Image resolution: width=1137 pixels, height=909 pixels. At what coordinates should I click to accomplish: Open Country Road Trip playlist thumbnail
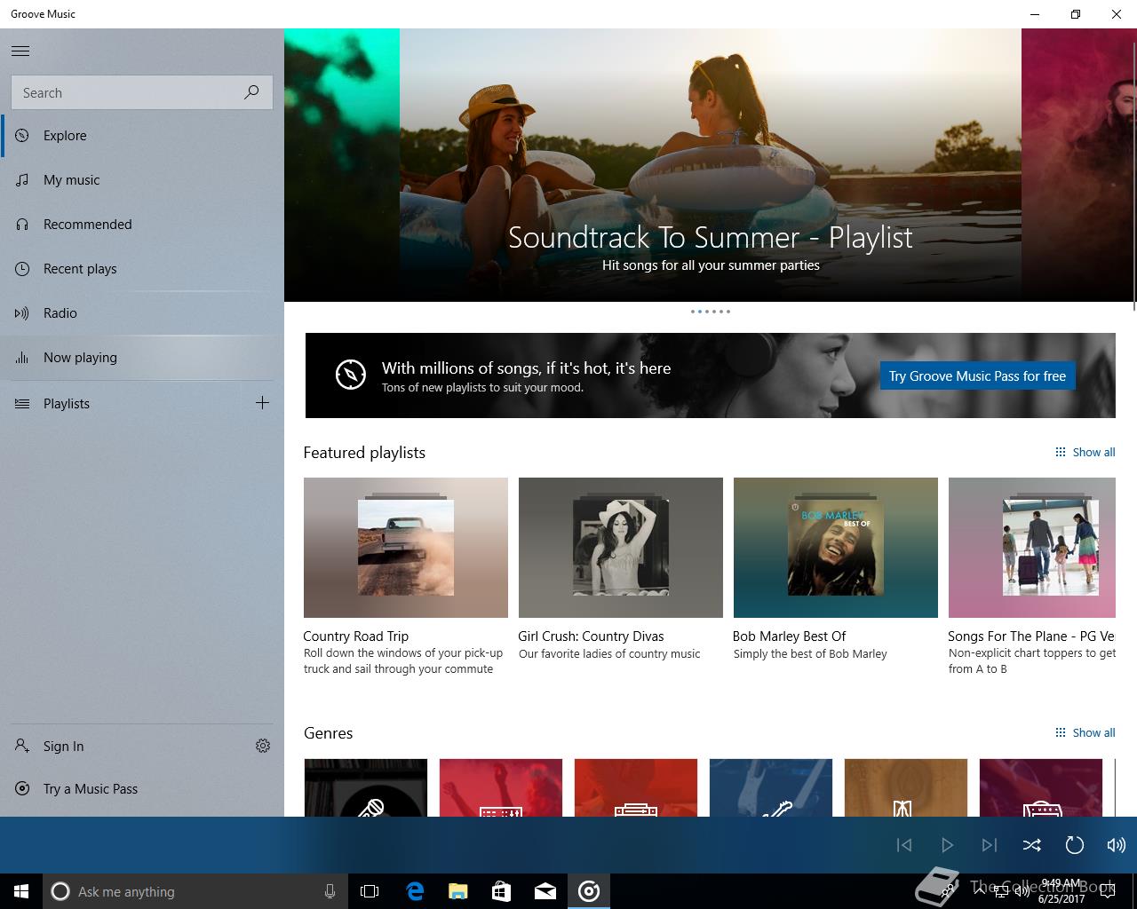(x=406, y=548)
